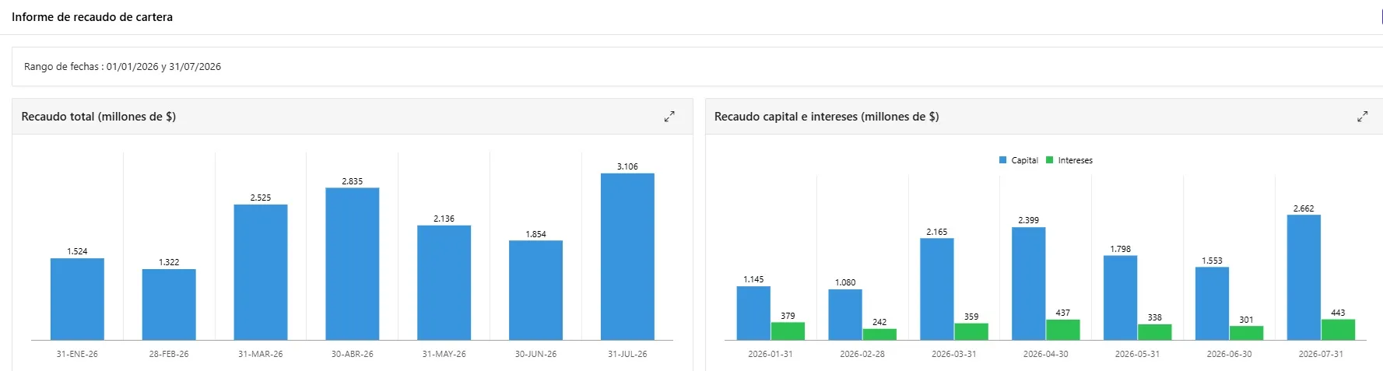Screen dimensions: 1383x371
Task: Click the Capital bar valued 2.662
Action: 1304,278
